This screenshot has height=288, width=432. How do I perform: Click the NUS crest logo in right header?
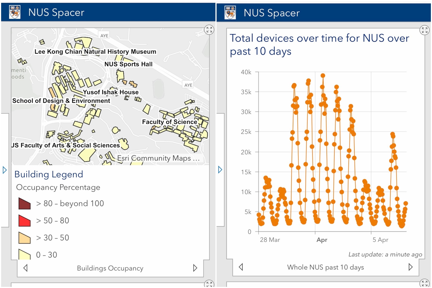tap(230, 13)
